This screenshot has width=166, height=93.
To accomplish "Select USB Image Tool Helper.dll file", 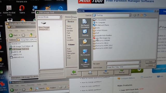I will 21,46.
